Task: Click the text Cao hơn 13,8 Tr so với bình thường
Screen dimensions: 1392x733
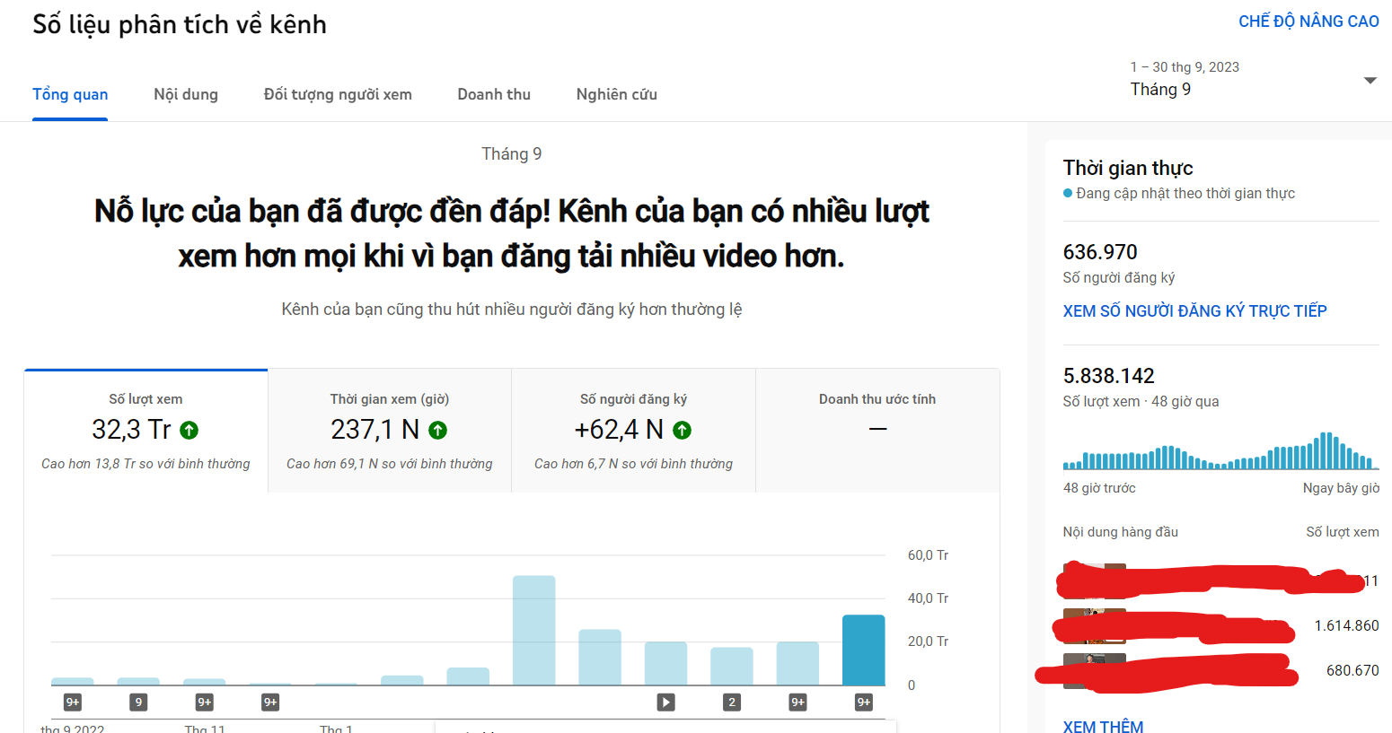Action: pyautogui.click(x=145, y=464)
